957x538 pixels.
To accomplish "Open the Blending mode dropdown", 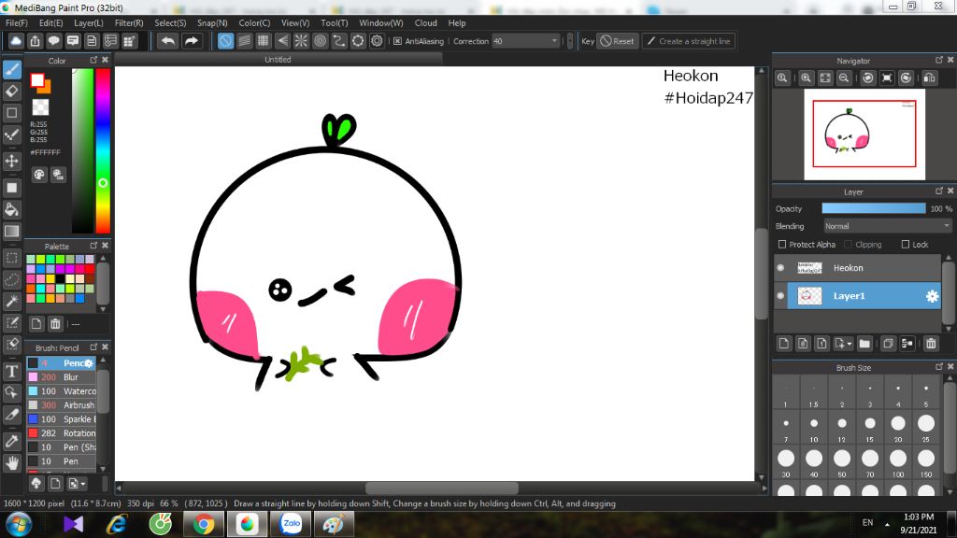I will [x=887, y=226].
